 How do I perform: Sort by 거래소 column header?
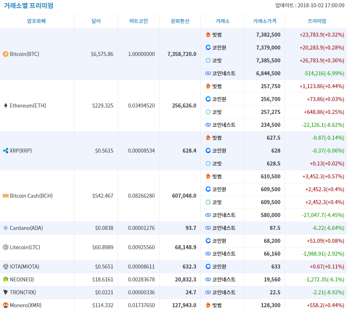[x=223, y=21]
